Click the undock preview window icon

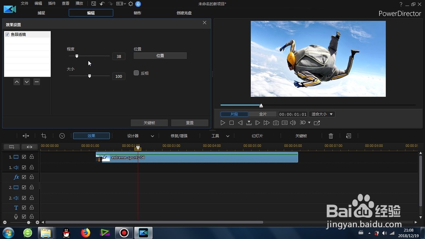(x=317, y=123)
